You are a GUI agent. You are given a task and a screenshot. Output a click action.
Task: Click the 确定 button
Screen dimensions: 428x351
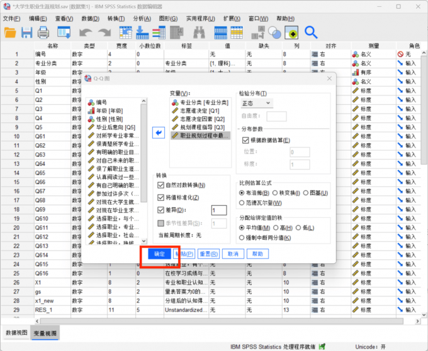[x=159, y=254]
